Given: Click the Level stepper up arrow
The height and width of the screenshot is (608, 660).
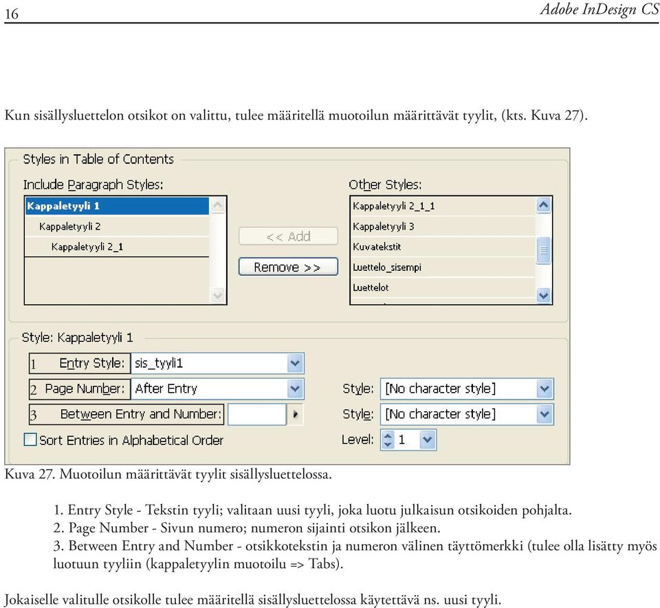Looking at the screenshot, I should 388,436.
